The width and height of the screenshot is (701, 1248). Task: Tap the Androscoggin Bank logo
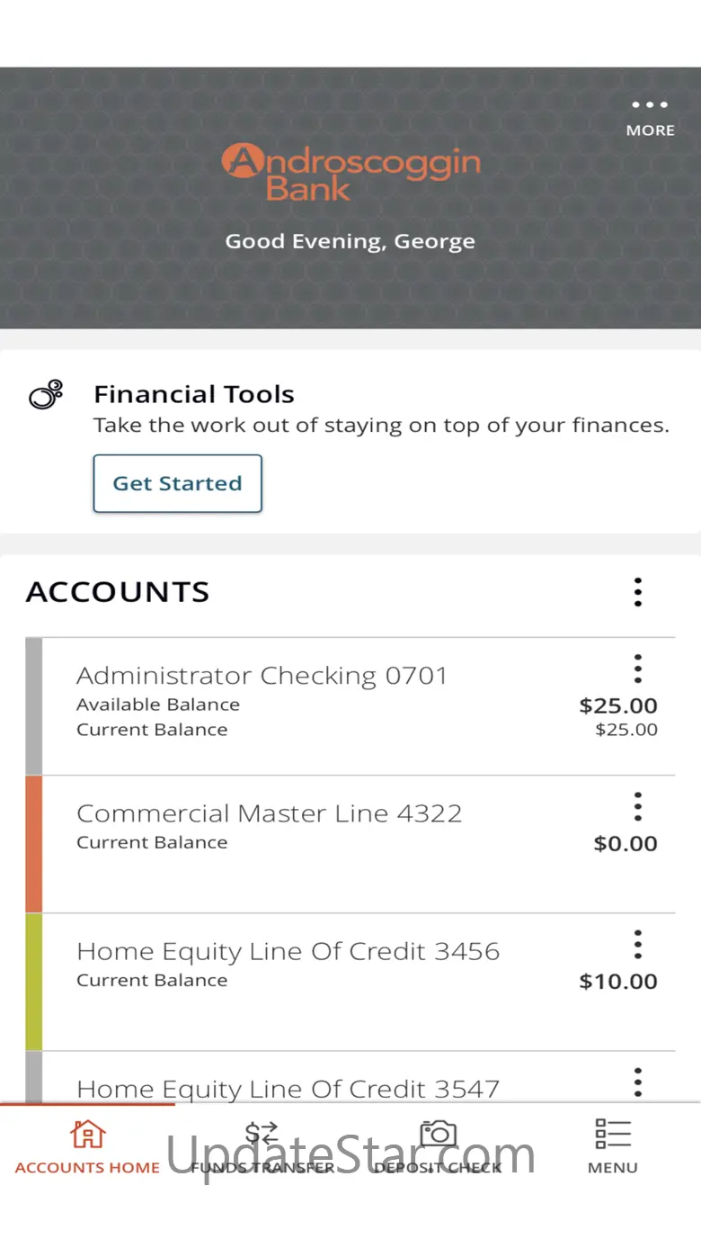point(350,173)
